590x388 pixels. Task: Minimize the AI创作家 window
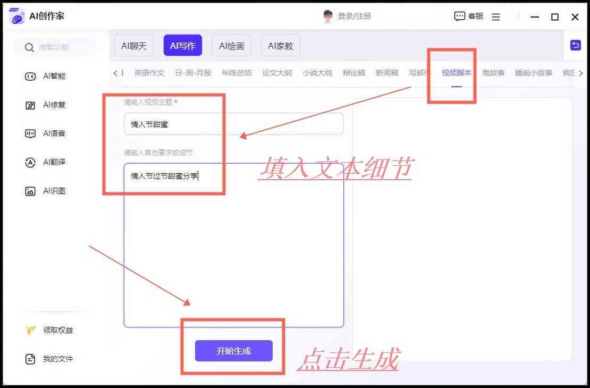click(535, 17)
